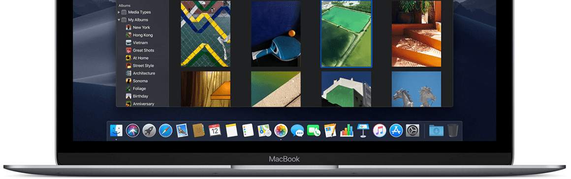Open the Trash in the Dock

(x=453, y=130)
